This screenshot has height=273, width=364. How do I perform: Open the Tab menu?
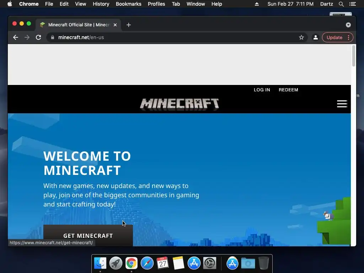(x=176, y=4)
